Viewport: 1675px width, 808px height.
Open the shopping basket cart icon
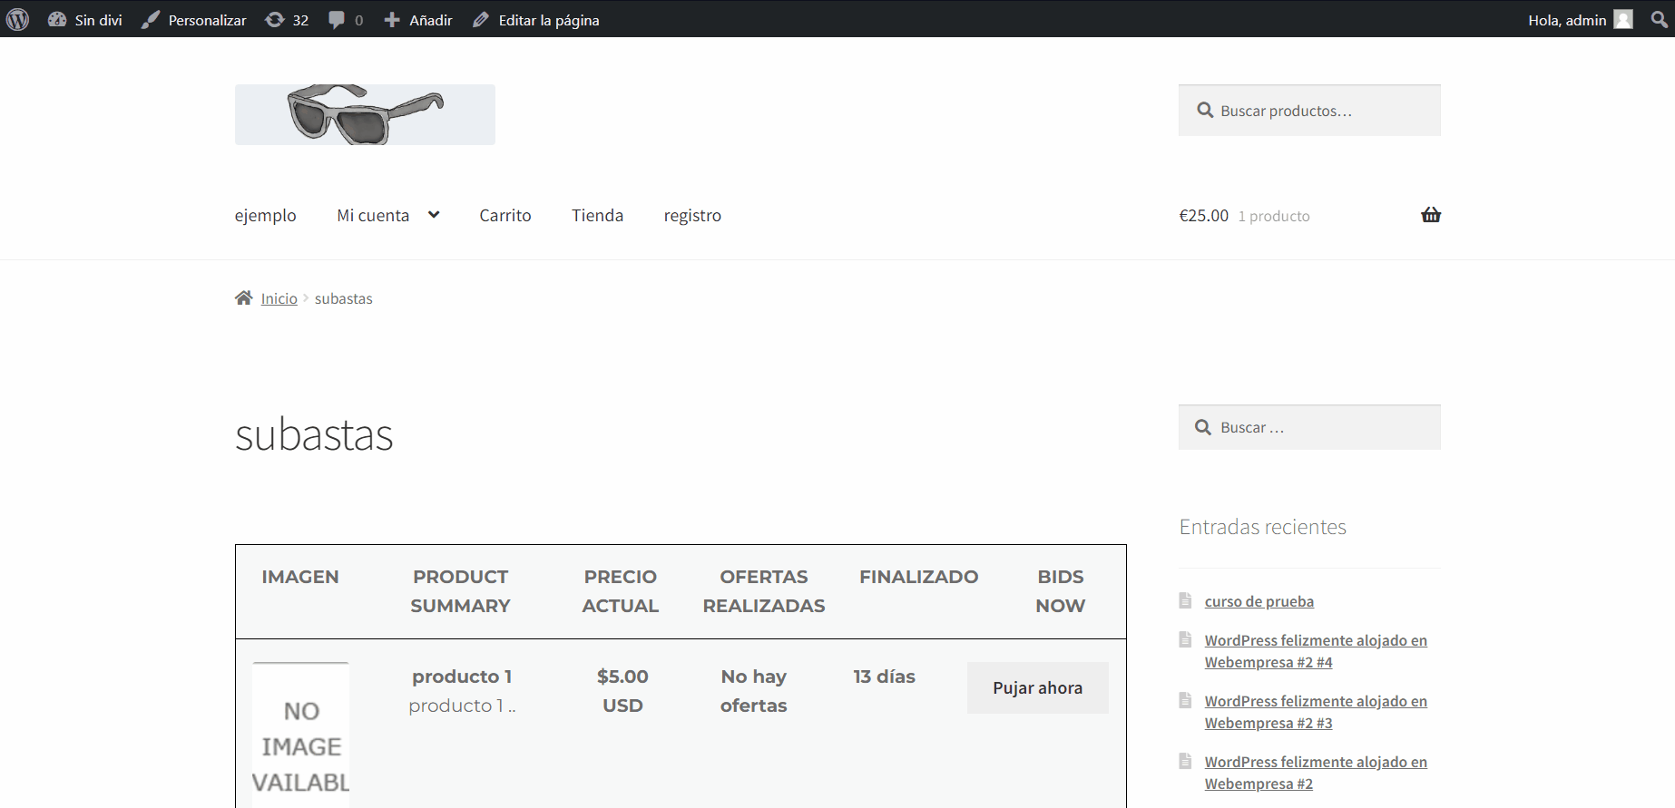1430,215
